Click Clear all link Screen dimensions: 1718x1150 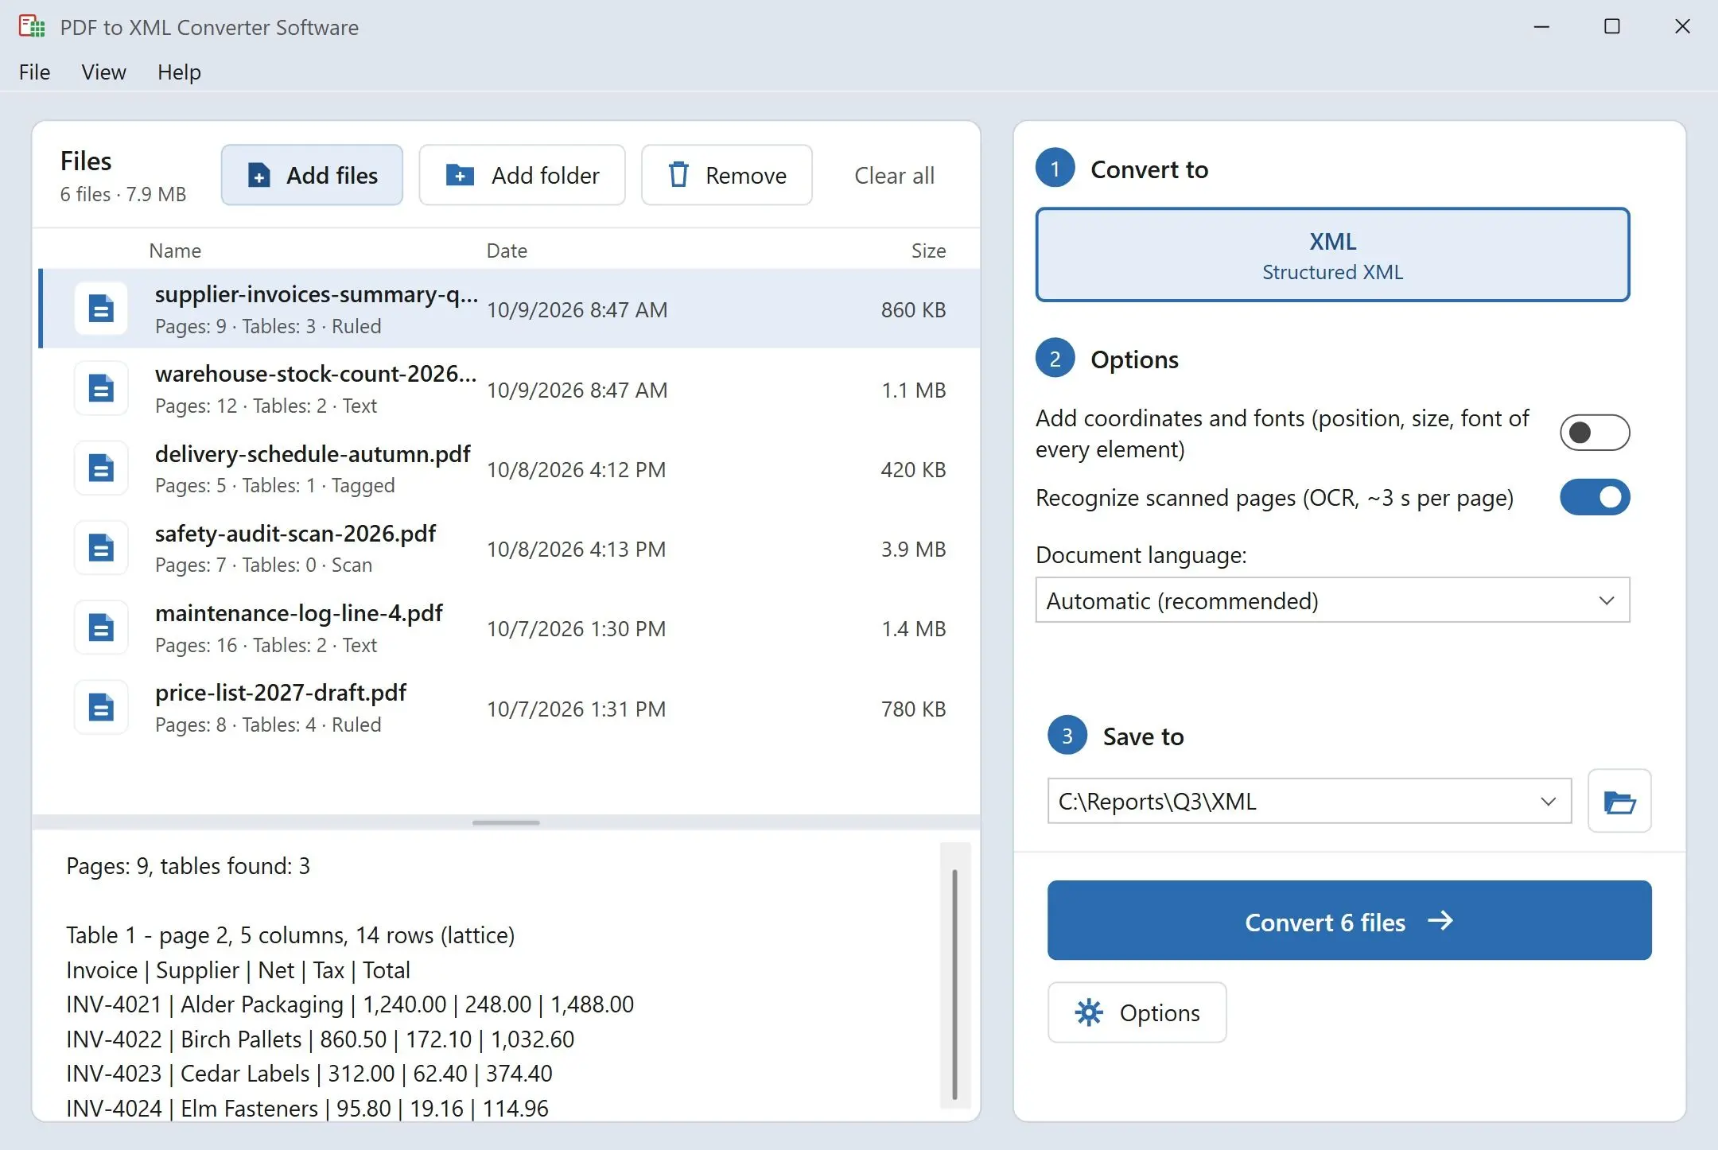click(x=894, y=176)
